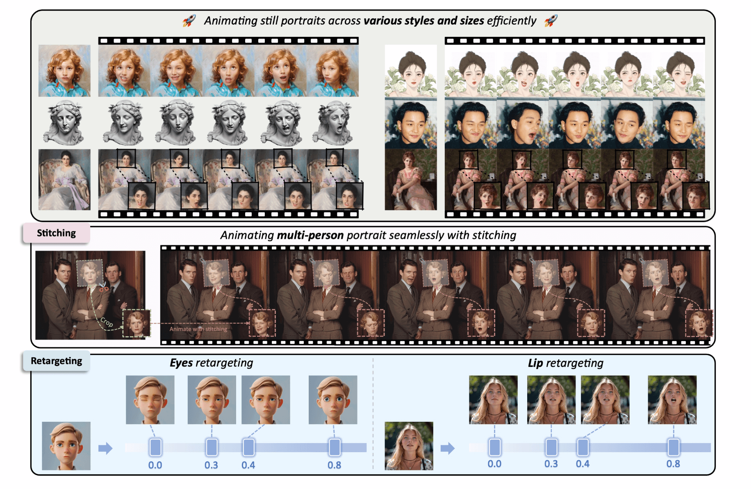The height and width of the screenshot is (489, 751).
Task: Click the 0.4 value under the Lip slider
Action: click(583, 464)
